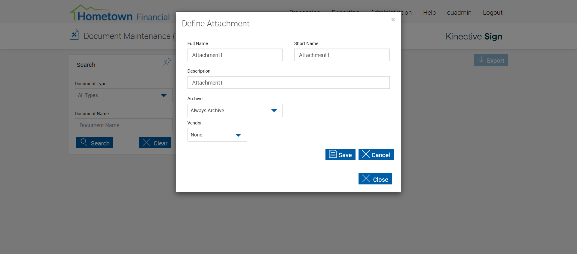The width and height of the screenshot is (577, 254).
Task: Click the floppy disk Save icon
Action: tap(333, 154)
